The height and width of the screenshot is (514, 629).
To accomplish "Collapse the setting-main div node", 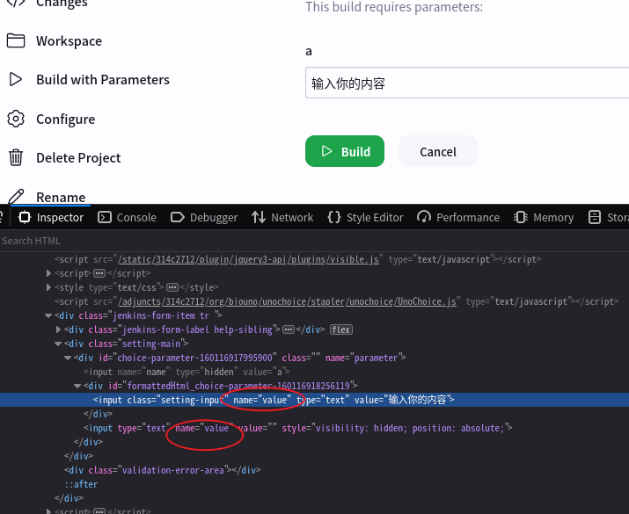I will click(x=58, y=344).
